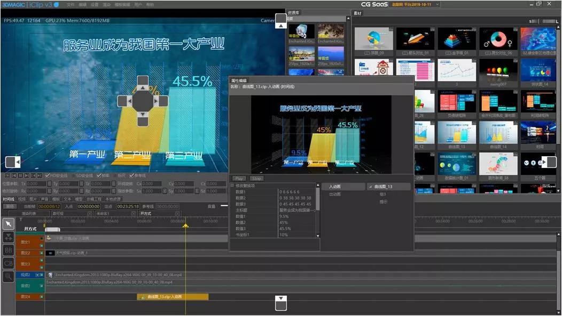Switch to the 时间线 tab

tap(8, 199)
